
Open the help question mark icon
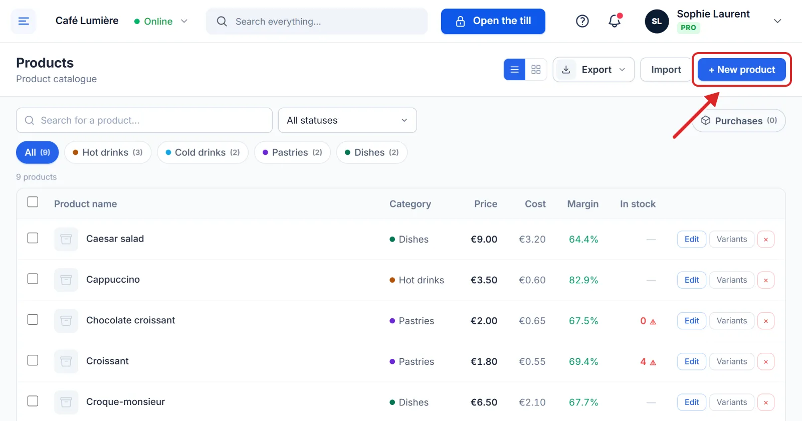pyautogui.click(x=582, y=21)
